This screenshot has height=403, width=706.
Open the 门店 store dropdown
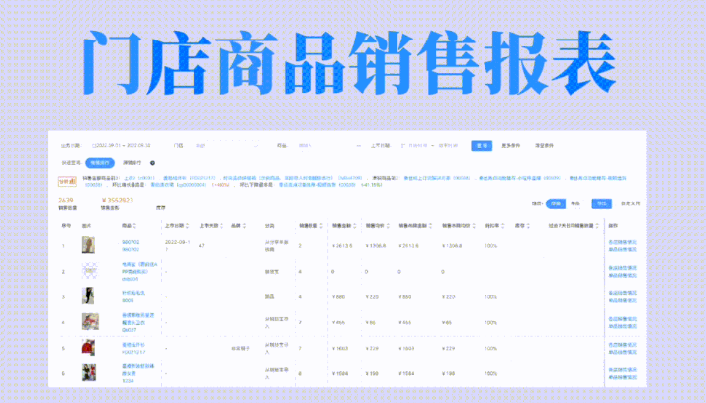tap(227, 146)
